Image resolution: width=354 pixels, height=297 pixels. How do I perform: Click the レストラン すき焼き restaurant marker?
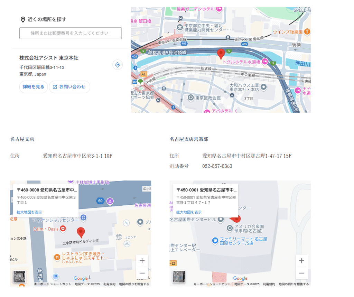57,257
